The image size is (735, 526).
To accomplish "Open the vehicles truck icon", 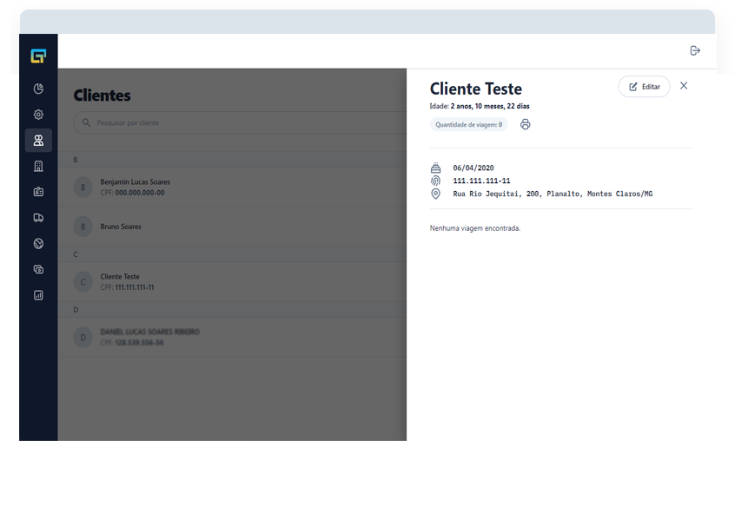I will (38, 217).
